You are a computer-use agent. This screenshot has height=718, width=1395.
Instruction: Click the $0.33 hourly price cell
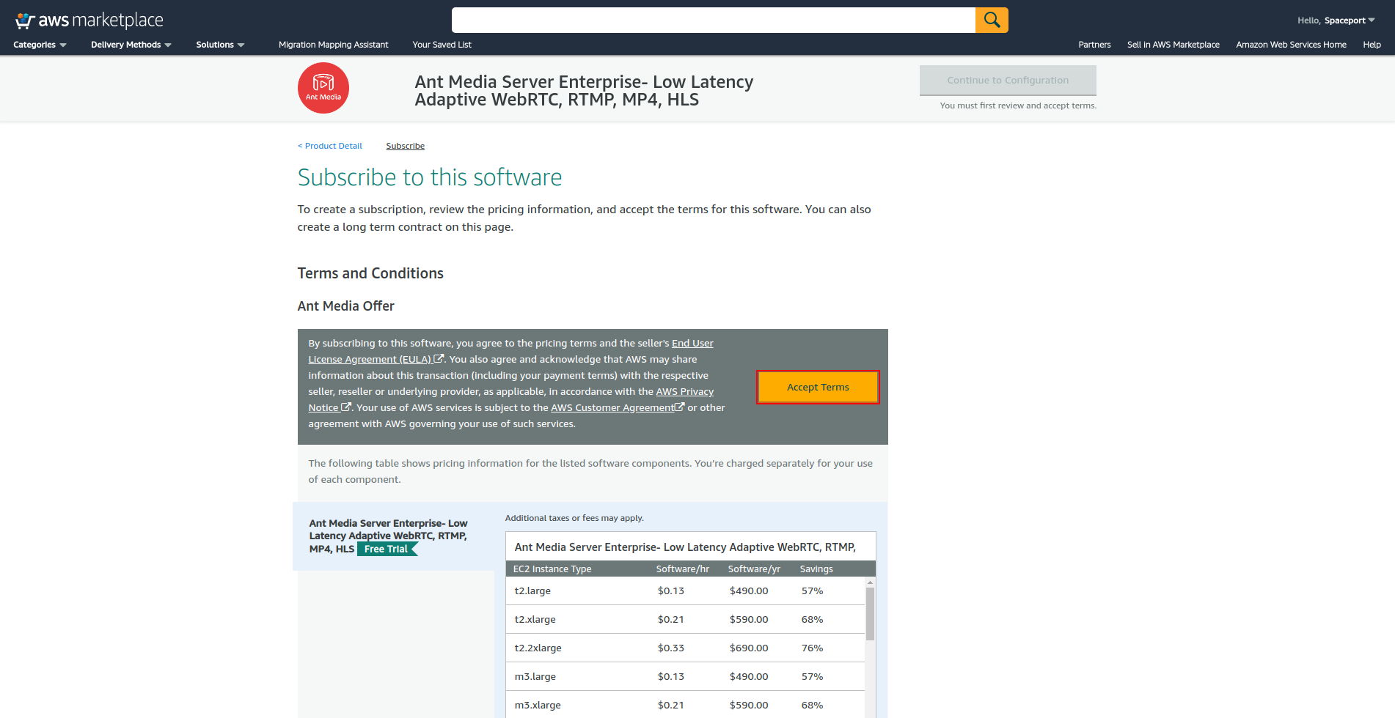[671, 648]
